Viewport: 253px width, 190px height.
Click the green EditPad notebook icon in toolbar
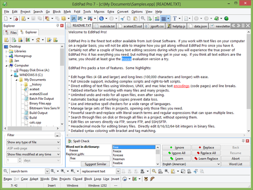[x=216, y=18]
